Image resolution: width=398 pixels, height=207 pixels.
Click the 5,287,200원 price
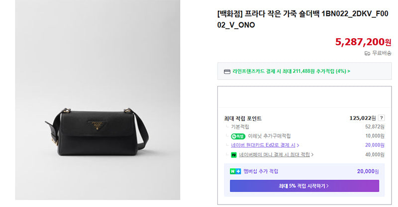(x=363, y=42)
